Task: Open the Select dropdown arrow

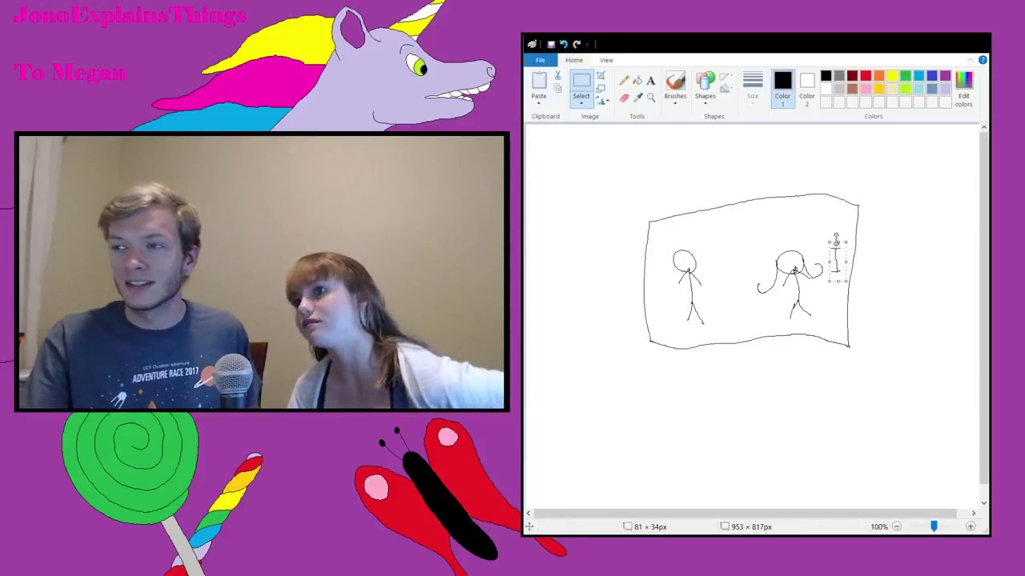Action: (x=581, y=103)
